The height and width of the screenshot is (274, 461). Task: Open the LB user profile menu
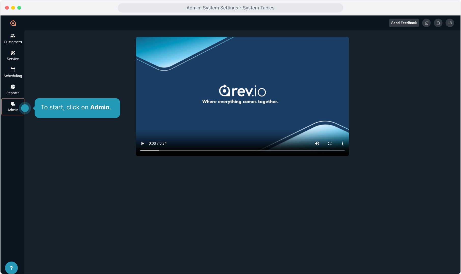click(450, 23)
